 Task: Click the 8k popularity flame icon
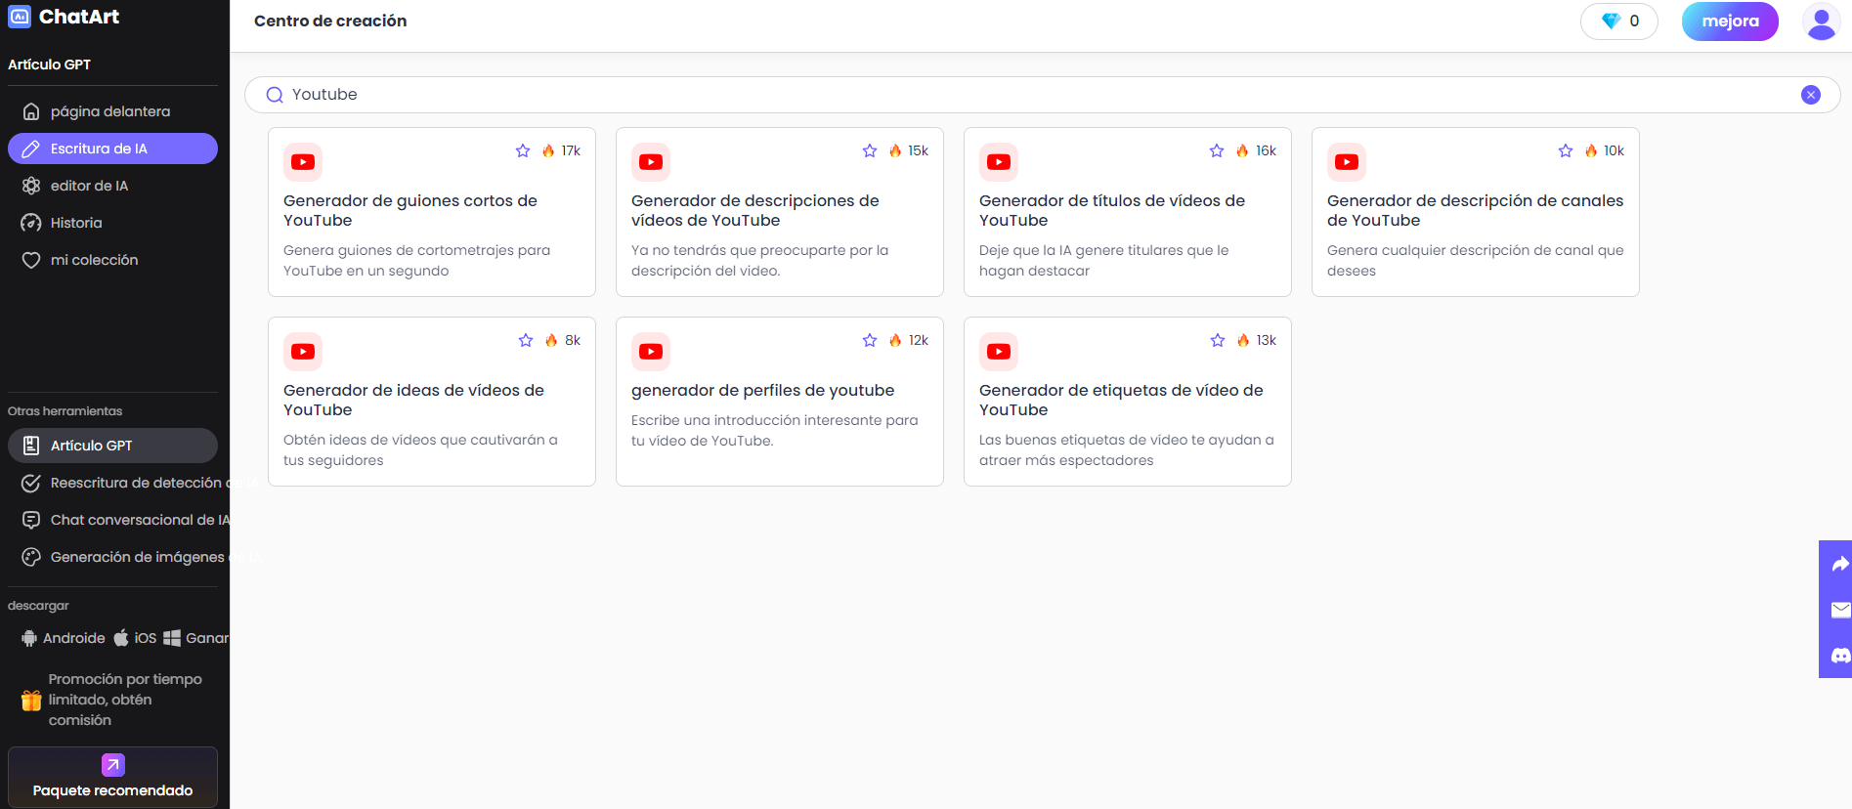pos(551,340)
